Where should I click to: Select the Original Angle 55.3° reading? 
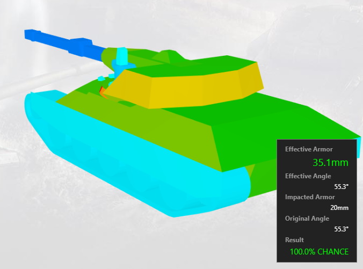pos(341,229)
